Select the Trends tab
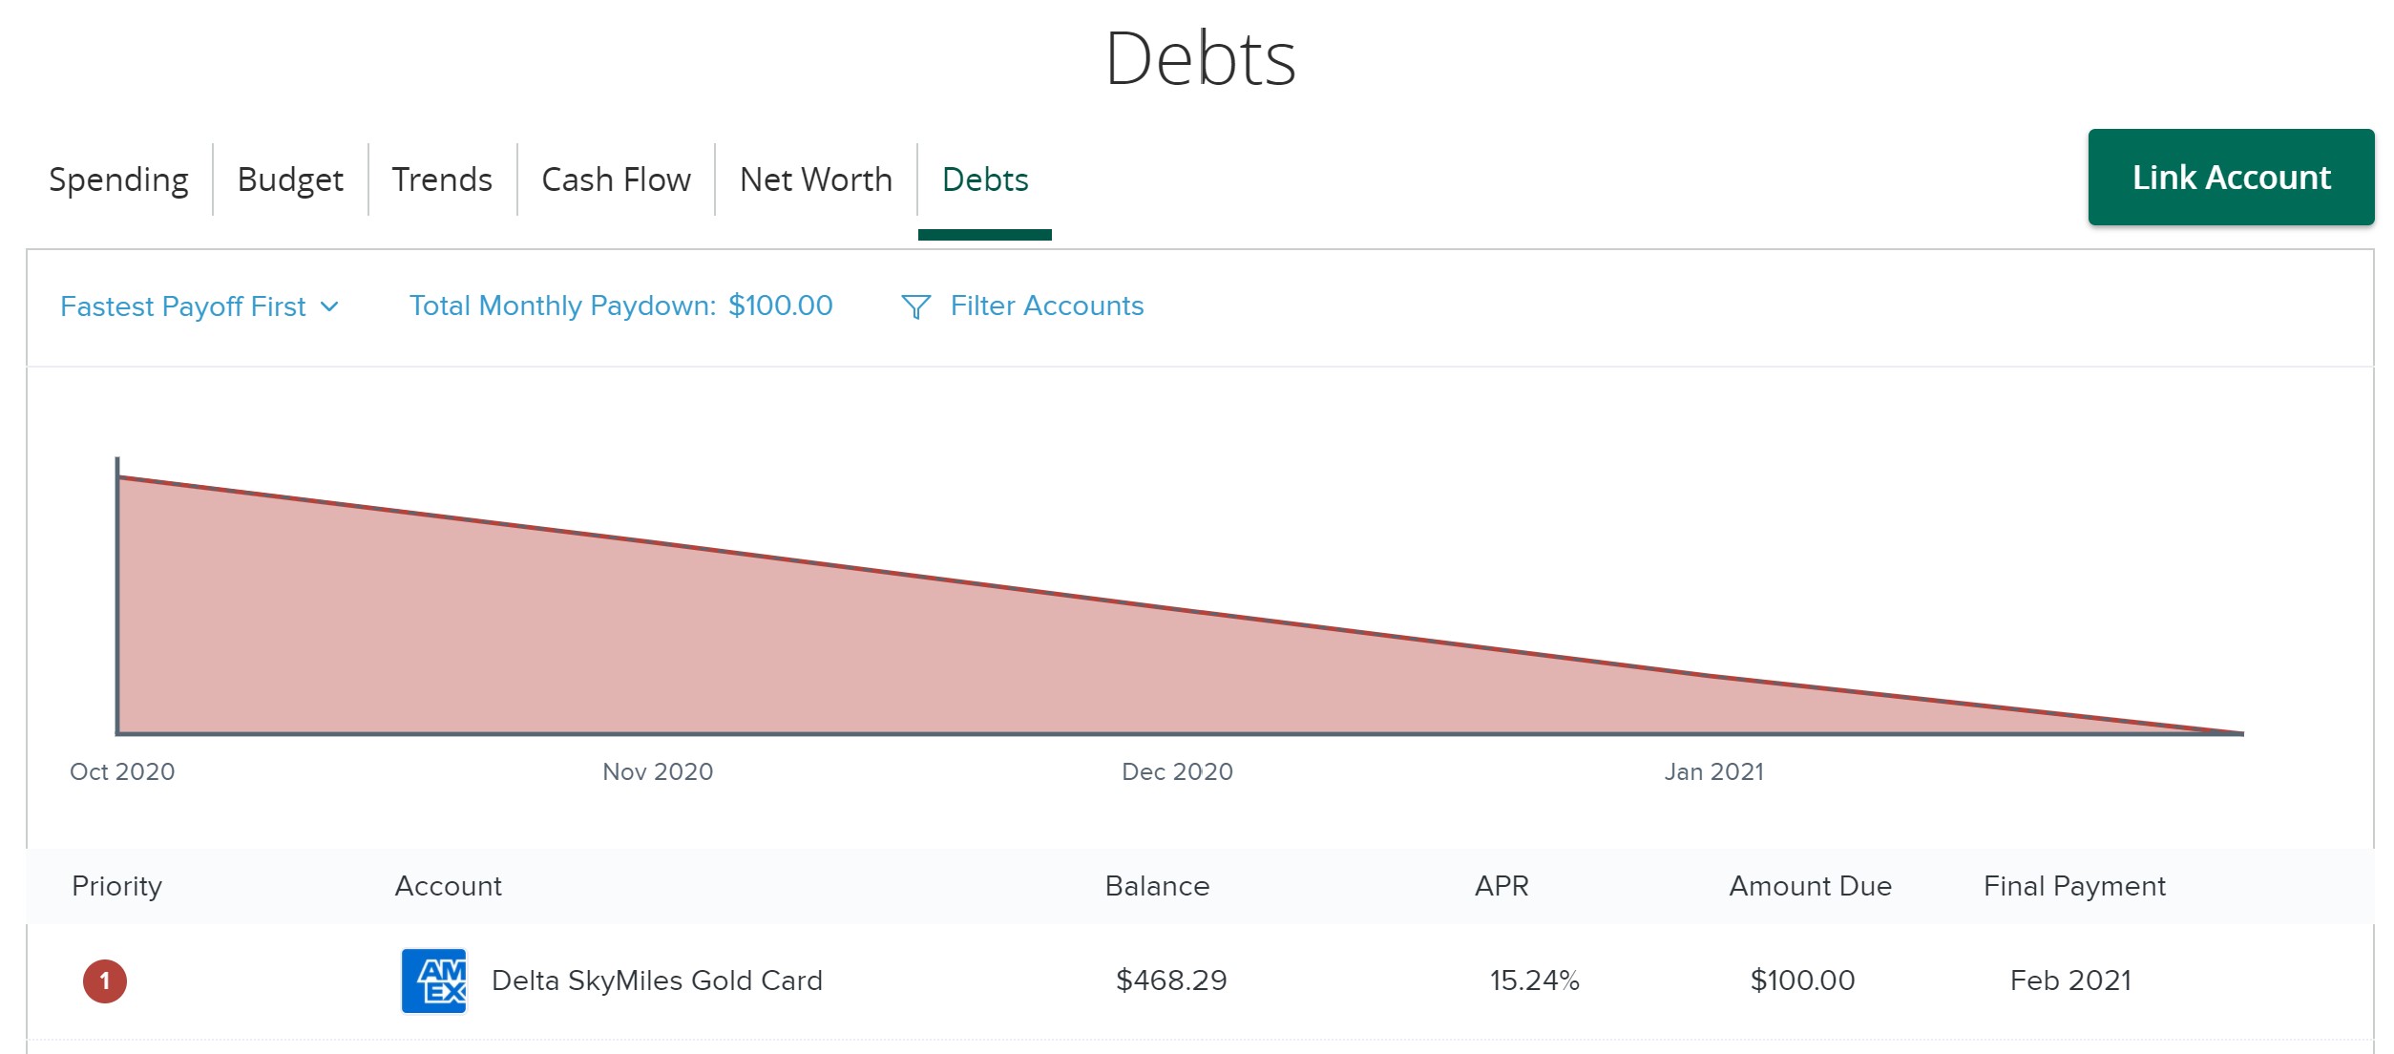The width and height of the screenshot is (2394, 1054). (x=443, y=179)
